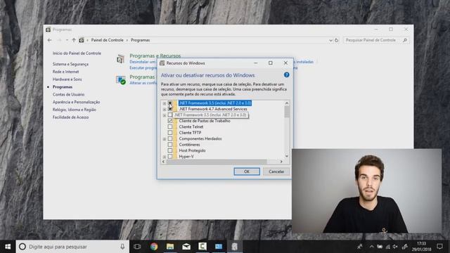450x253 pixels.
Task: Open Task View from the taskbar
Action: tap(137, 247)
